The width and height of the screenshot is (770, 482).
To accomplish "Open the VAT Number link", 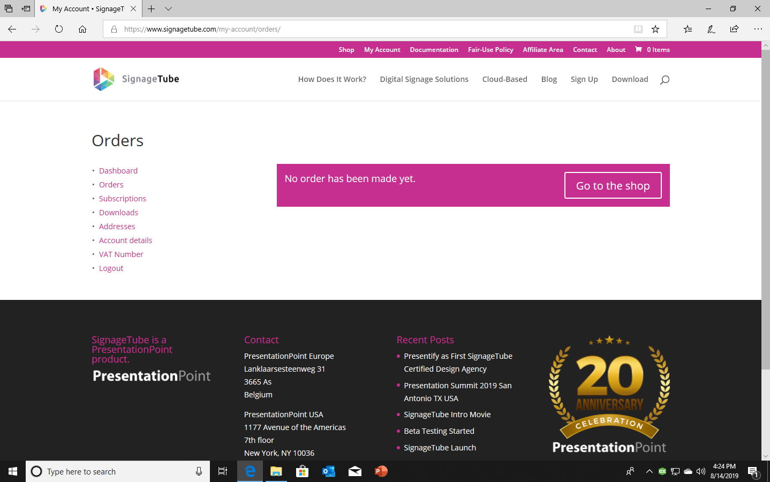I will (121, 254).
